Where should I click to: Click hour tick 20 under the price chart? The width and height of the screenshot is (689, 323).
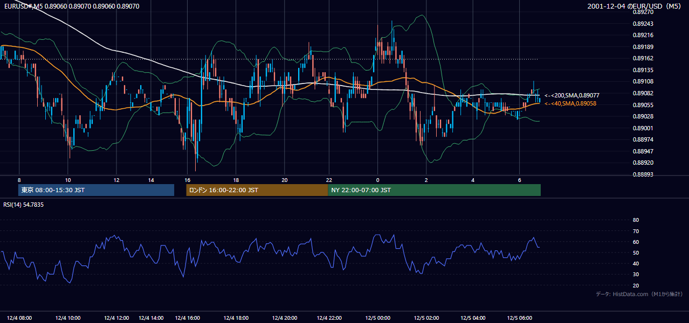coord(285,180)
